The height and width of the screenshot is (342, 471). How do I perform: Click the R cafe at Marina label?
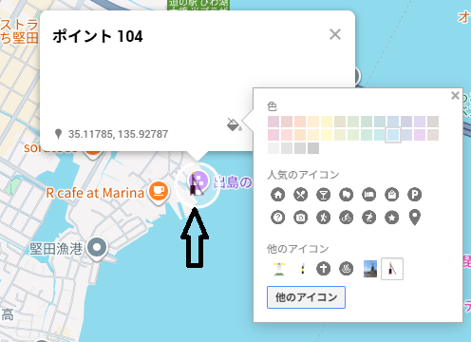pyautogui.click(x=95, y=193)
